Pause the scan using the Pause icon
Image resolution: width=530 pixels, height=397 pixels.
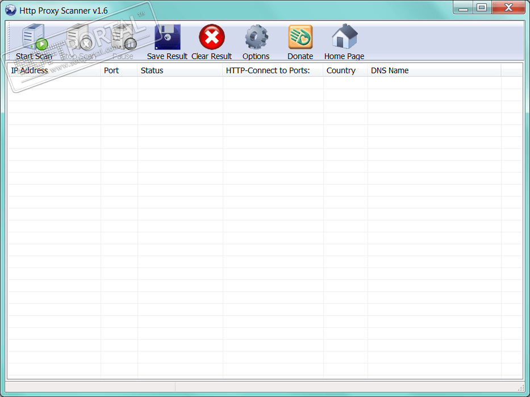(123, 37)
